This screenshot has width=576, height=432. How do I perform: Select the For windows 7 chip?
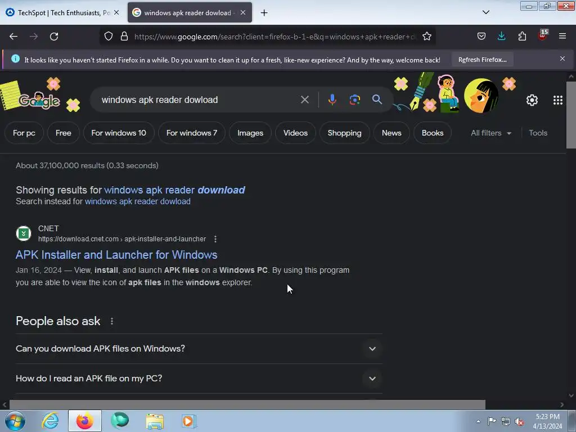pyautogui.click(x=192, y=133)
